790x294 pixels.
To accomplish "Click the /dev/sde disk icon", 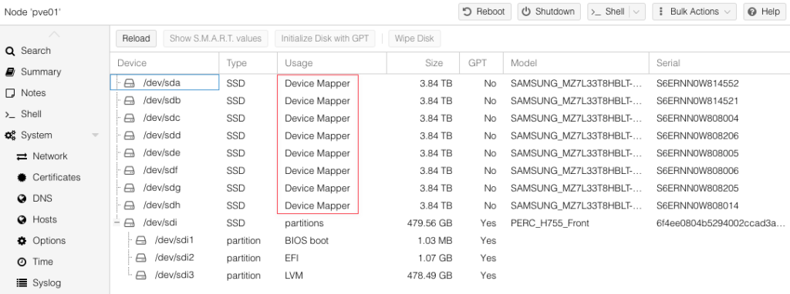I will click(x=130, y=153).
